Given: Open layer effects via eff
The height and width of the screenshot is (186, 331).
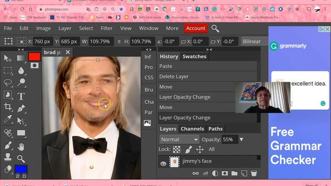Looking at the screenshot, I should (205, 174).
